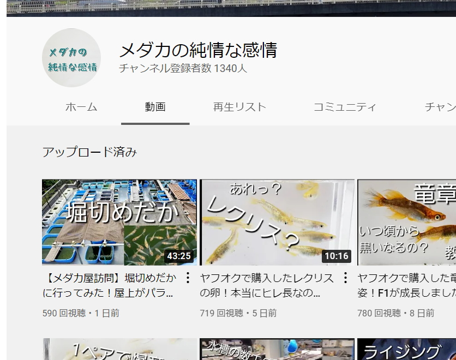Click the 719 回視聴・5 日前 metadata
Image resolution: width=456 pixels, height=360 pixels.
tap(238, 313)
